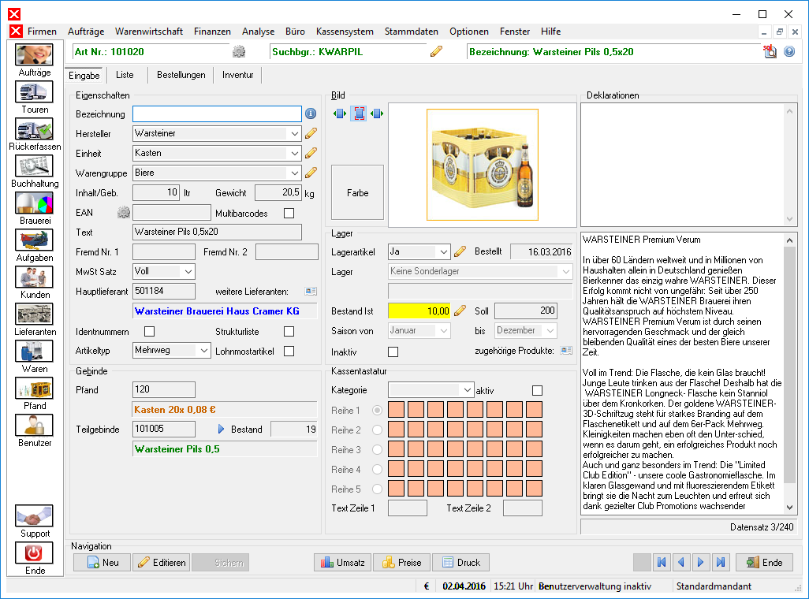Click first orange key in Reihe 1
The height and width of the screenshot is (599, 809).
(397, 410)
